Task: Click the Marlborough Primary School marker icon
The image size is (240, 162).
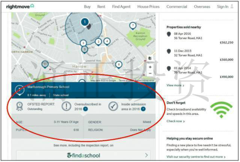Action: pyautogui.click(x=19, y=90)
